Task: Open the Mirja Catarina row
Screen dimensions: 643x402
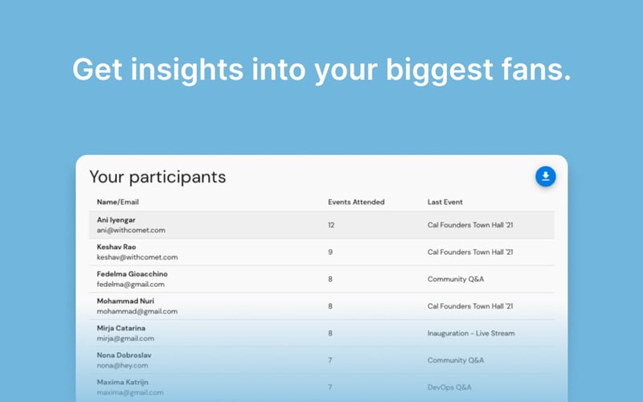Action: coord(321,333)
